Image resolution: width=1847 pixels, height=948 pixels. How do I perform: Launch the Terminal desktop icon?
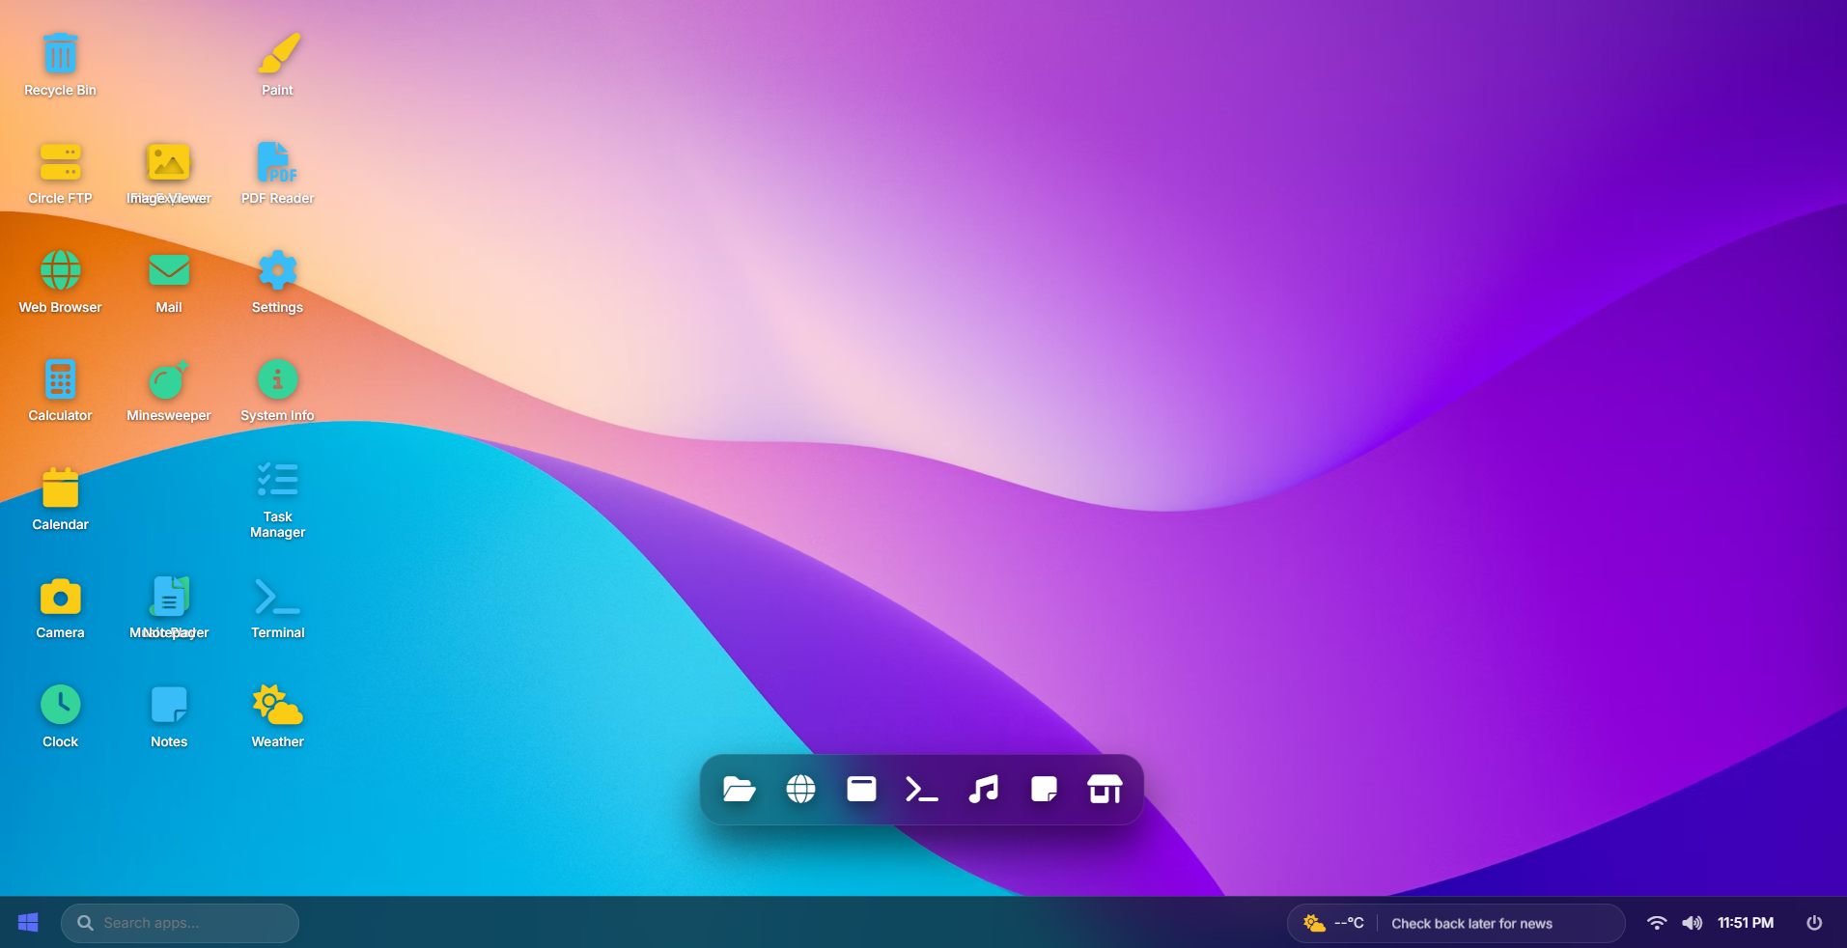pos(277,607)
